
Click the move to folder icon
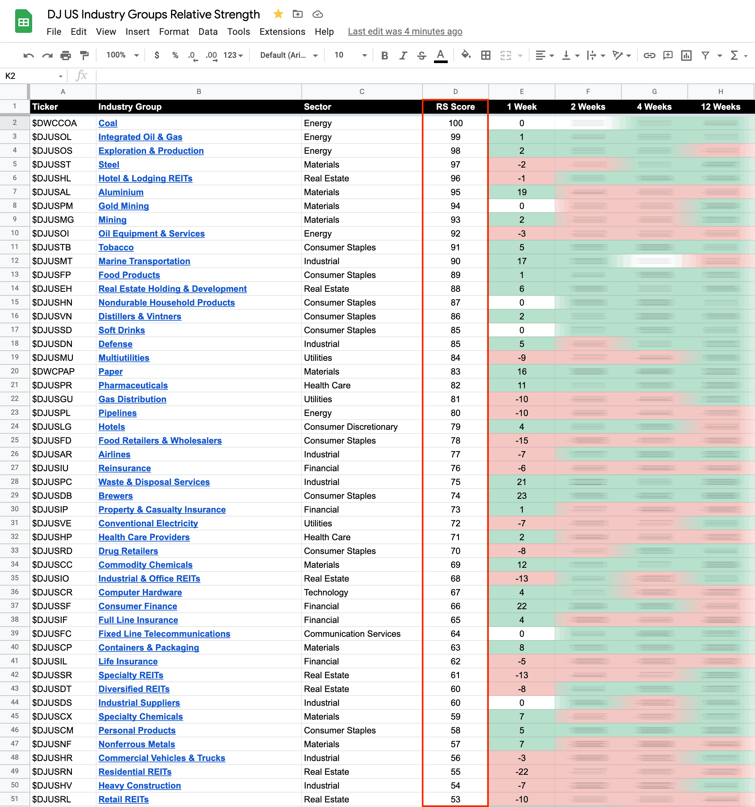tap(298, 14)
